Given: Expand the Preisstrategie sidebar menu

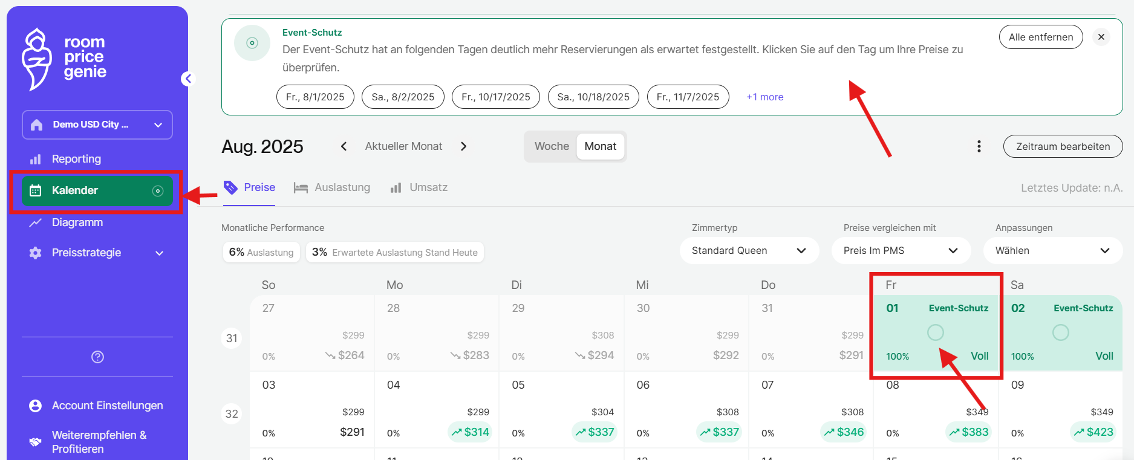Looking at the screenshot, I should 97,253.
